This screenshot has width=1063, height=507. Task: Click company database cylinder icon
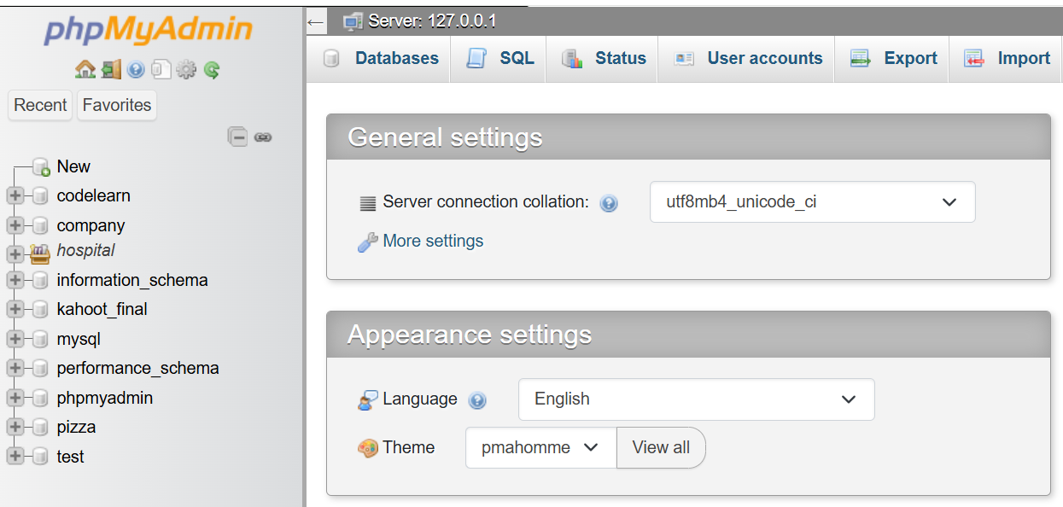click(40, 226)
